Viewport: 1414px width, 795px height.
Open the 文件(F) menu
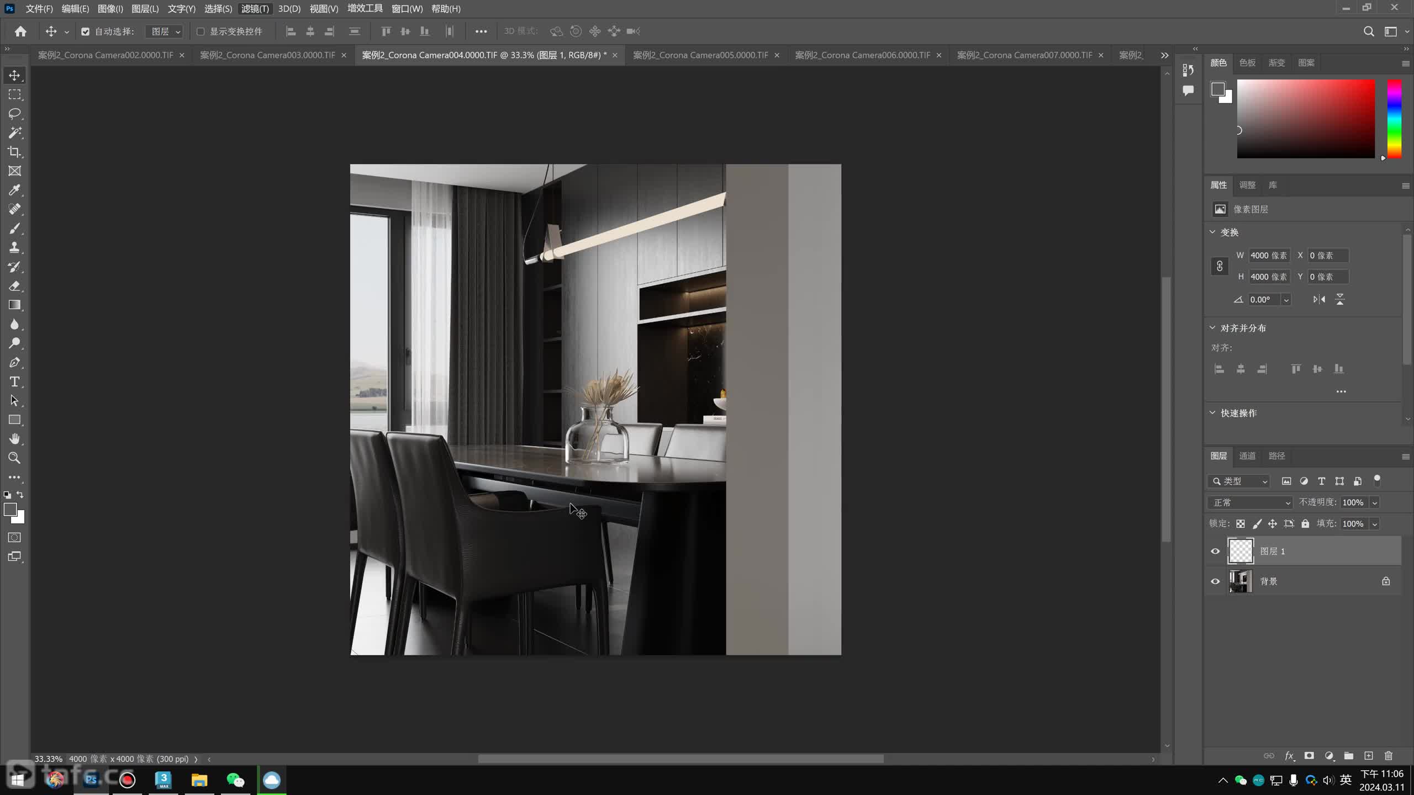click(x=39, y=9)
